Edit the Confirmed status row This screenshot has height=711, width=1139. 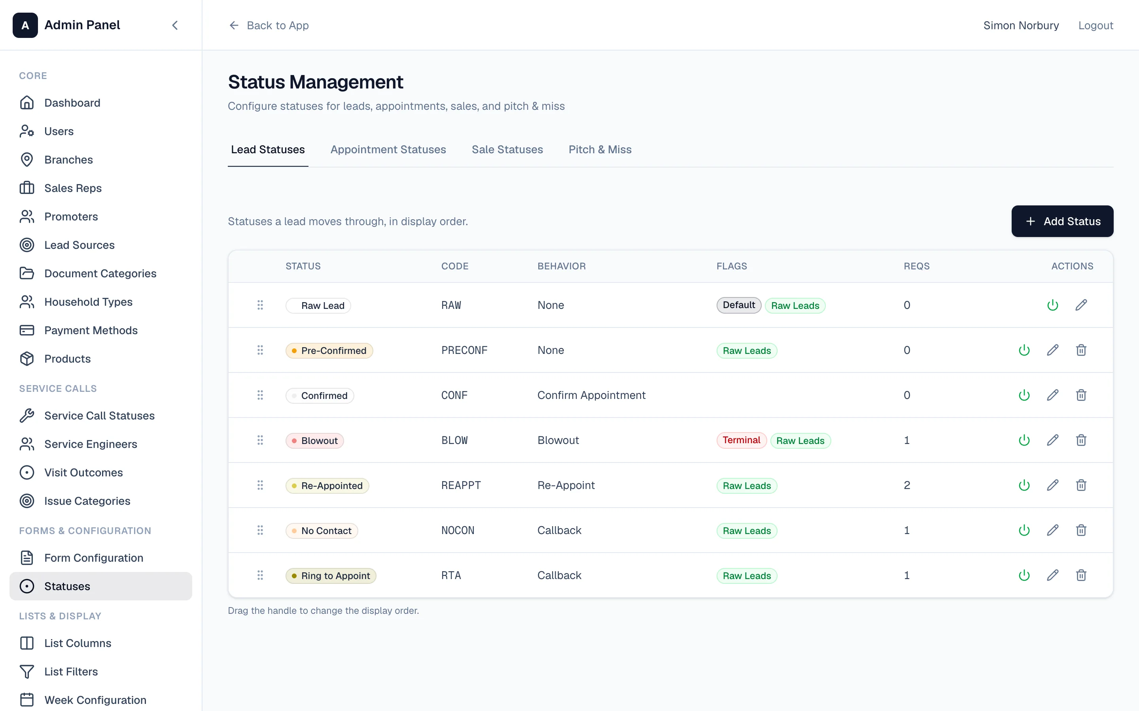[x=1053, y=395]
